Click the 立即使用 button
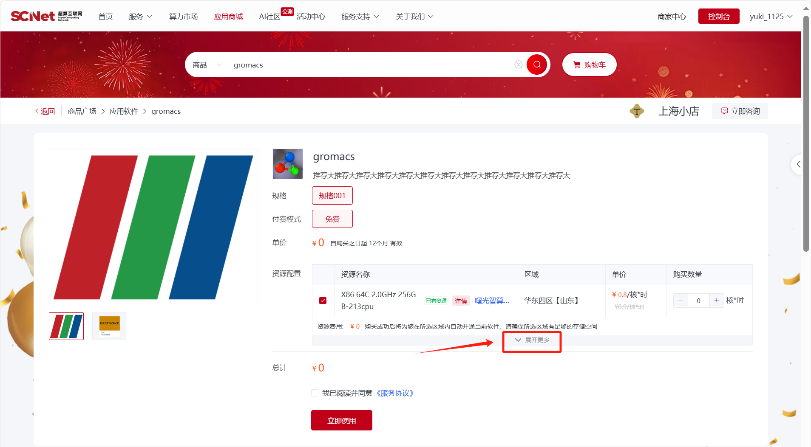 coord(341,420)
